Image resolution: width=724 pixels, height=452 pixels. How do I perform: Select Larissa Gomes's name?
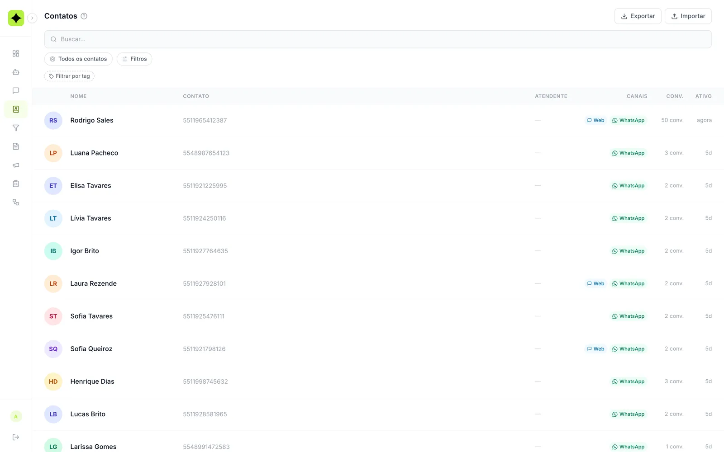pyautogui.click(x=93, y=447)
